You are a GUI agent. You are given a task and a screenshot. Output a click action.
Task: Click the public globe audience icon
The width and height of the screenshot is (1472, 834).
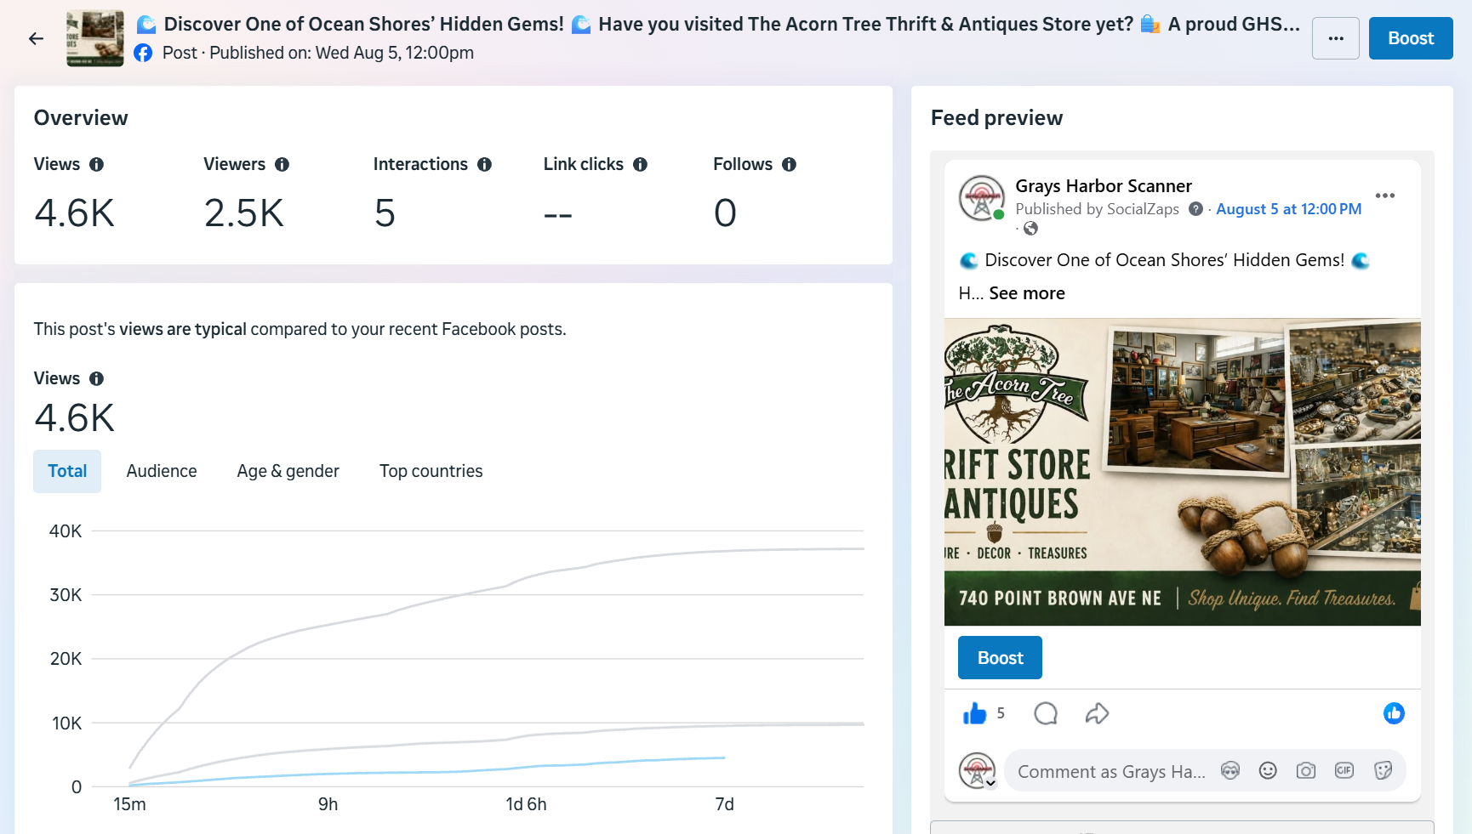tap(1030, 228)
